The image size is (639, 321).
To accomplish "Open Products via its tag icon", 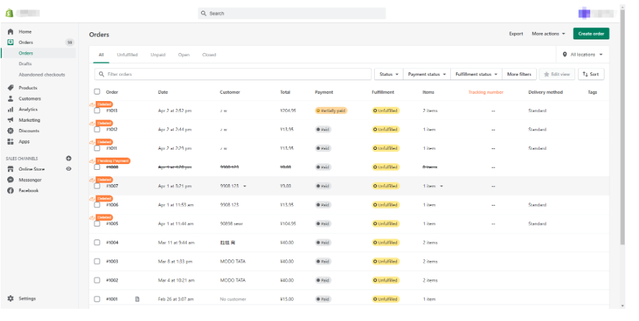I will pos(11,87).
